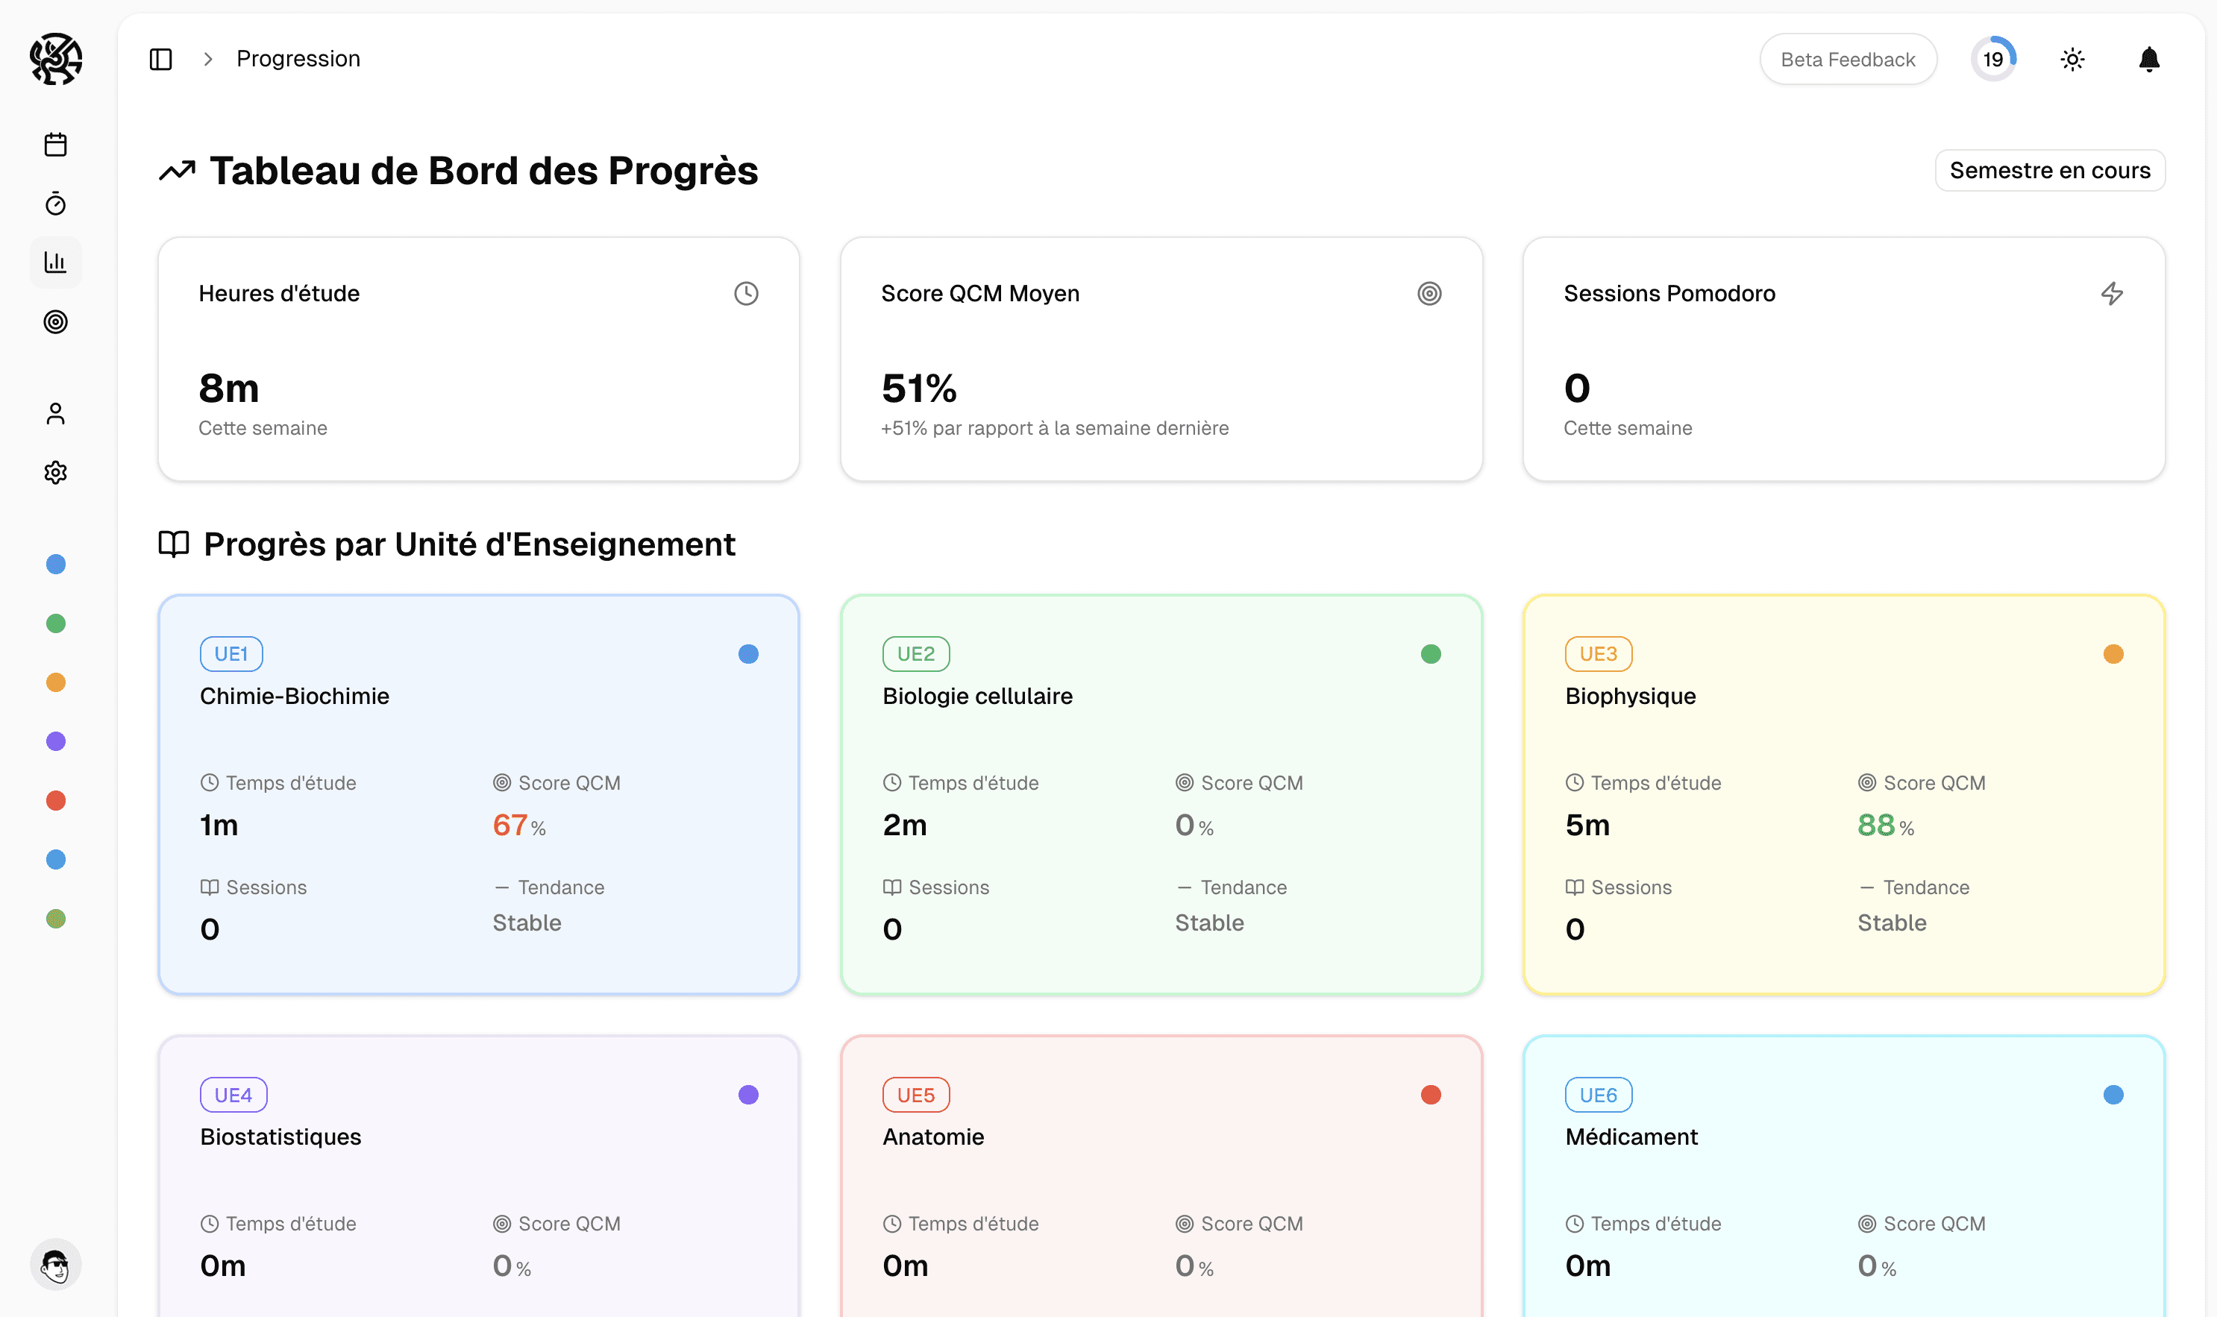Open the calendar icon in sidebar
The height and width of the screenshot is (1317, 2217).
click(x=55, y=145)
